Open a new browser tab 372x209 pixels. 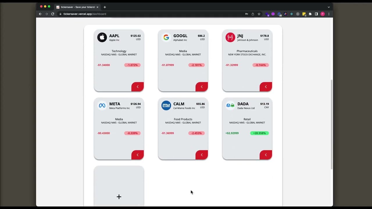[x=105, y=7]
